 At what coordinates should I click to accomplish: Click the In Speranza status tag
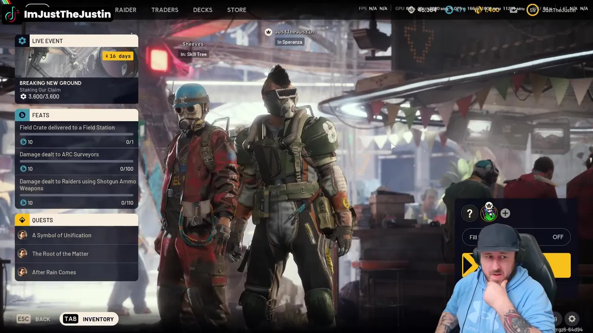click(290, 42)
